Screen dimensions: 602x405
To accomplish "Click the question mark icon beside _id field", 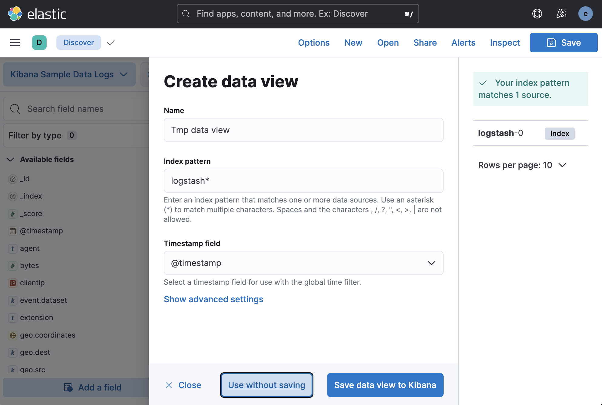I will 12,179.
